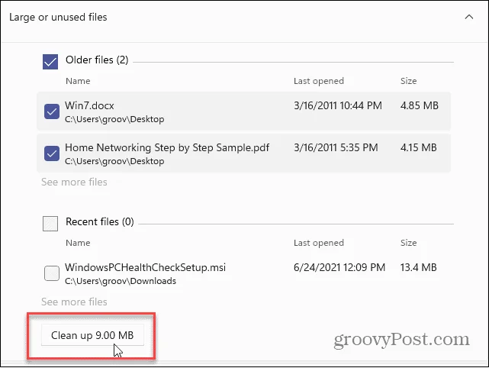The width and height of the screenshot is (489, 368).
Task: Select the Home Networking Step by Step Sample.pdf name
Action: (167, 147)
